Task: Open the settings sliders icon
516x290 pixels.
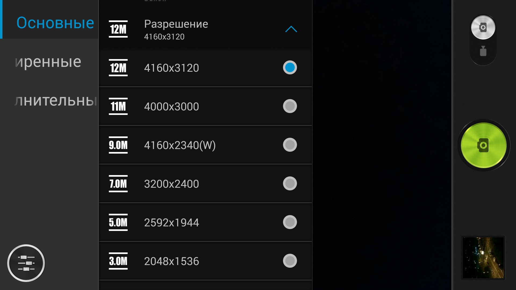Action: click(x=26, y=263)
